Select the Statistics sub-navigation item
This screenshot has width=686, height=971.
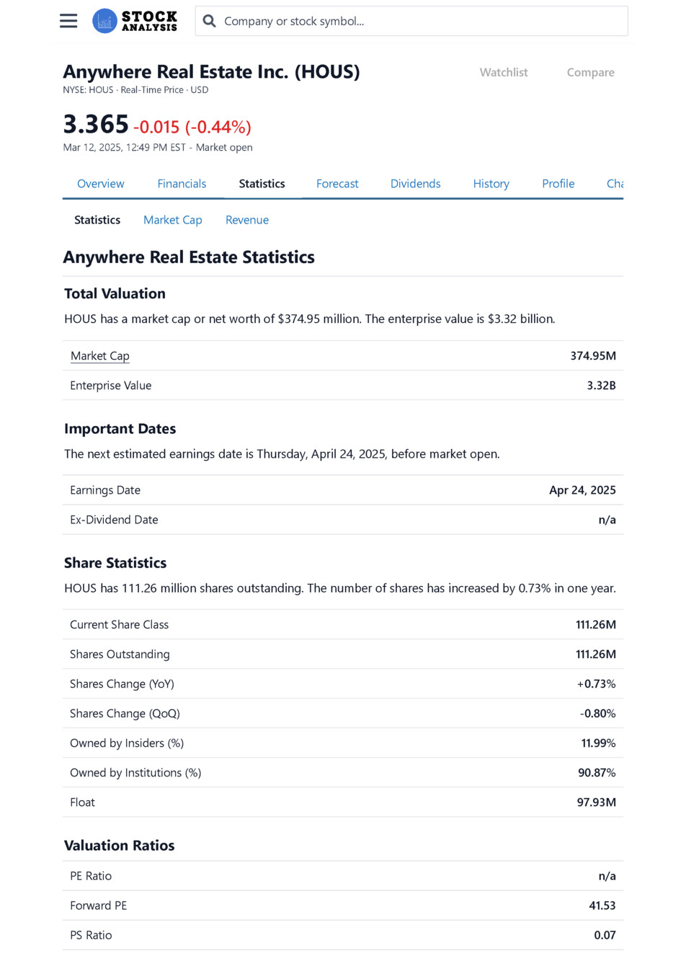(97, 220)
